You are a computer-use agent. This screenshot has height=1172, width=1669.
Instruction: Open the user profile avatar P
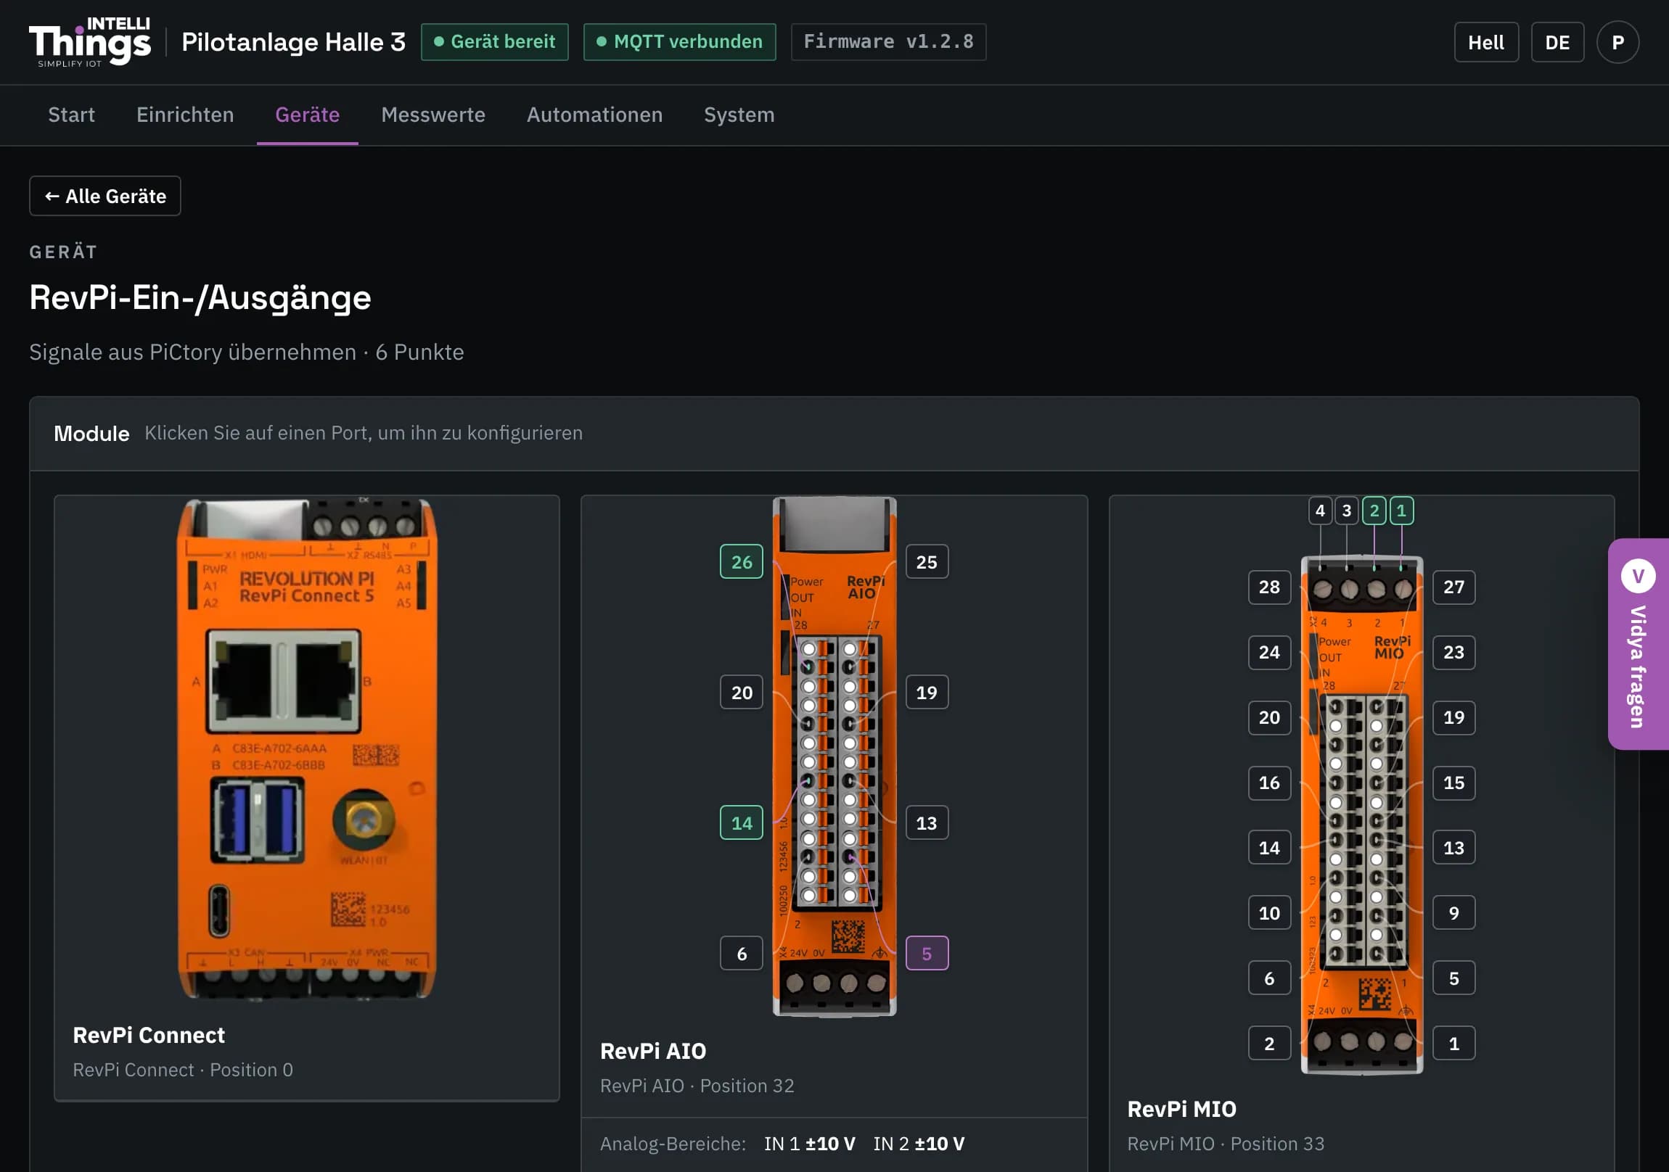pyautogui.click(x=1617, y=42)
